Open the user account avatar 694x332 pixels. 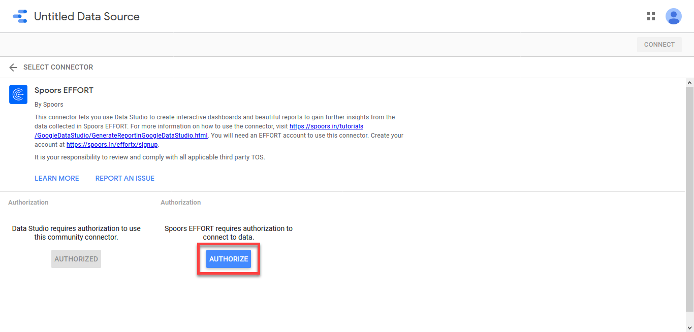673,16
